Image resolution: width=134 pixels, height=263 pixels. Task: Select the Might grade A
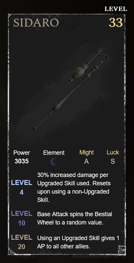(x=86, y=161)
